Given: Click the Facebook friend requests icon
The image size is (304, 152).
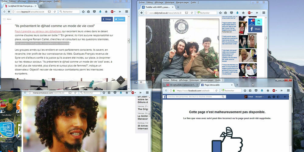Looking at the screenshot, I should coord(269,97).
